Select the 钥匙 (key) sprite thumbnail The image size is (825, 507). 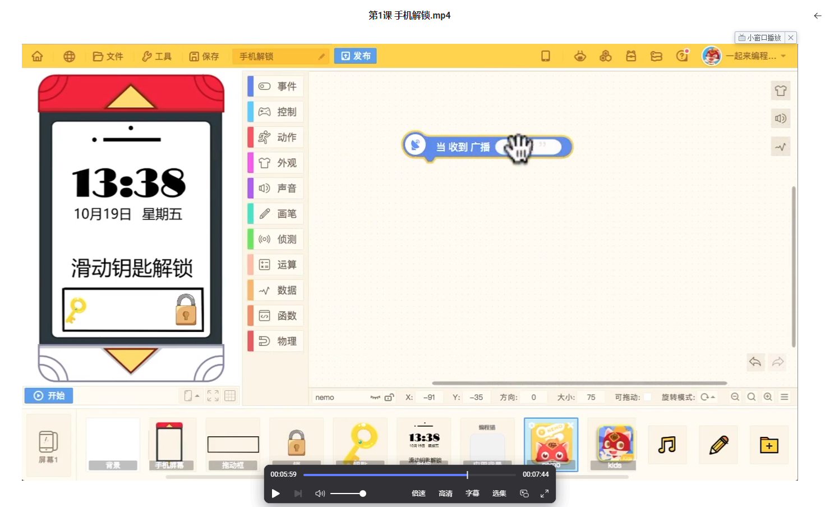[x=360, y=441]
